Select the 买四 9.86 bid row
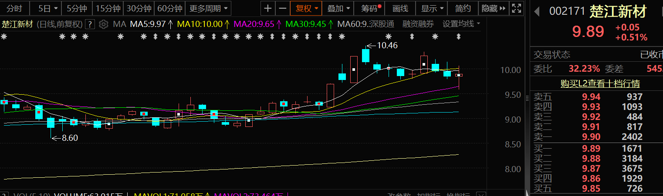Viewport: 663px width, 196px height. (x=596, y=179)
